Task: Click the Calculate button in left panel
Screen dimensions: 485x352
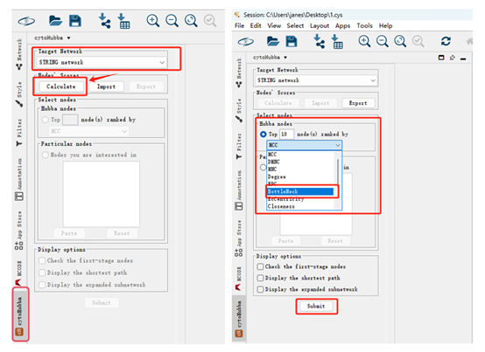Action: click(x=61, y=86)
